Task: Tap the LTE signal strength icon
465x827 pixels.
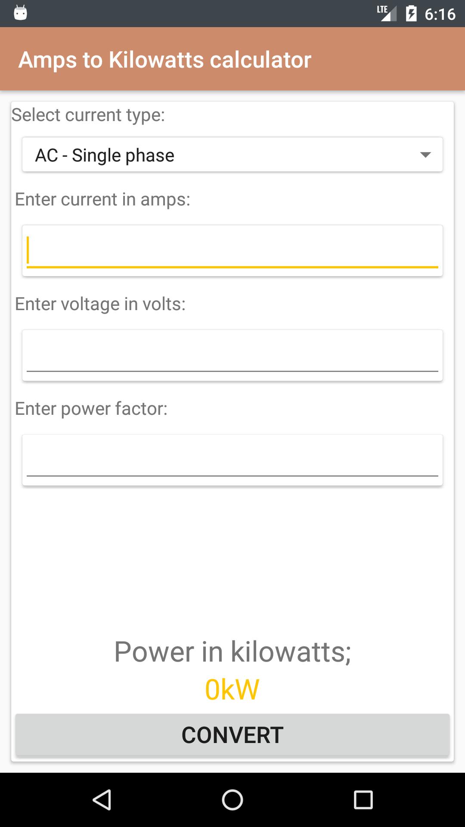Action: click(x=386, y=13)
